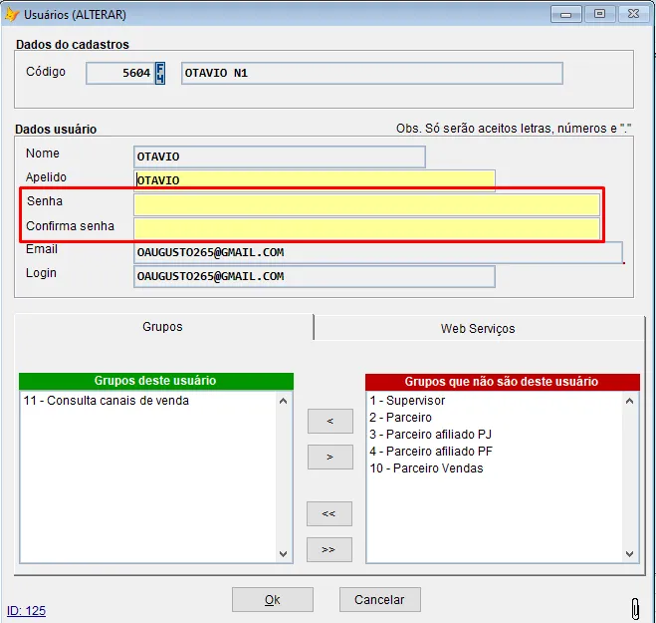
Task: Focus the Confirma senha field
Action: click(x=366, y=228)
